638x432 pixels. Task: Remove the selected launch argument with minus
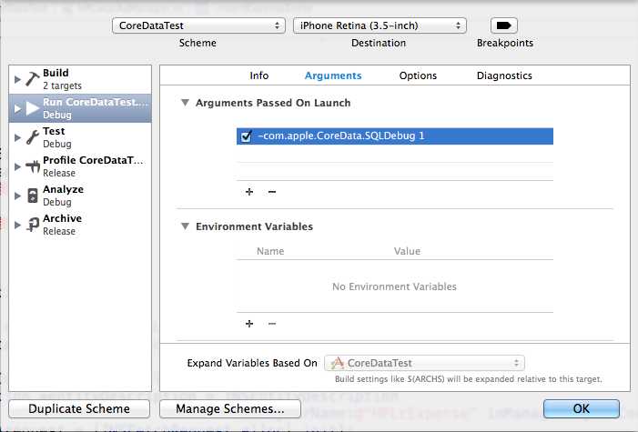[x=272, y=192]
